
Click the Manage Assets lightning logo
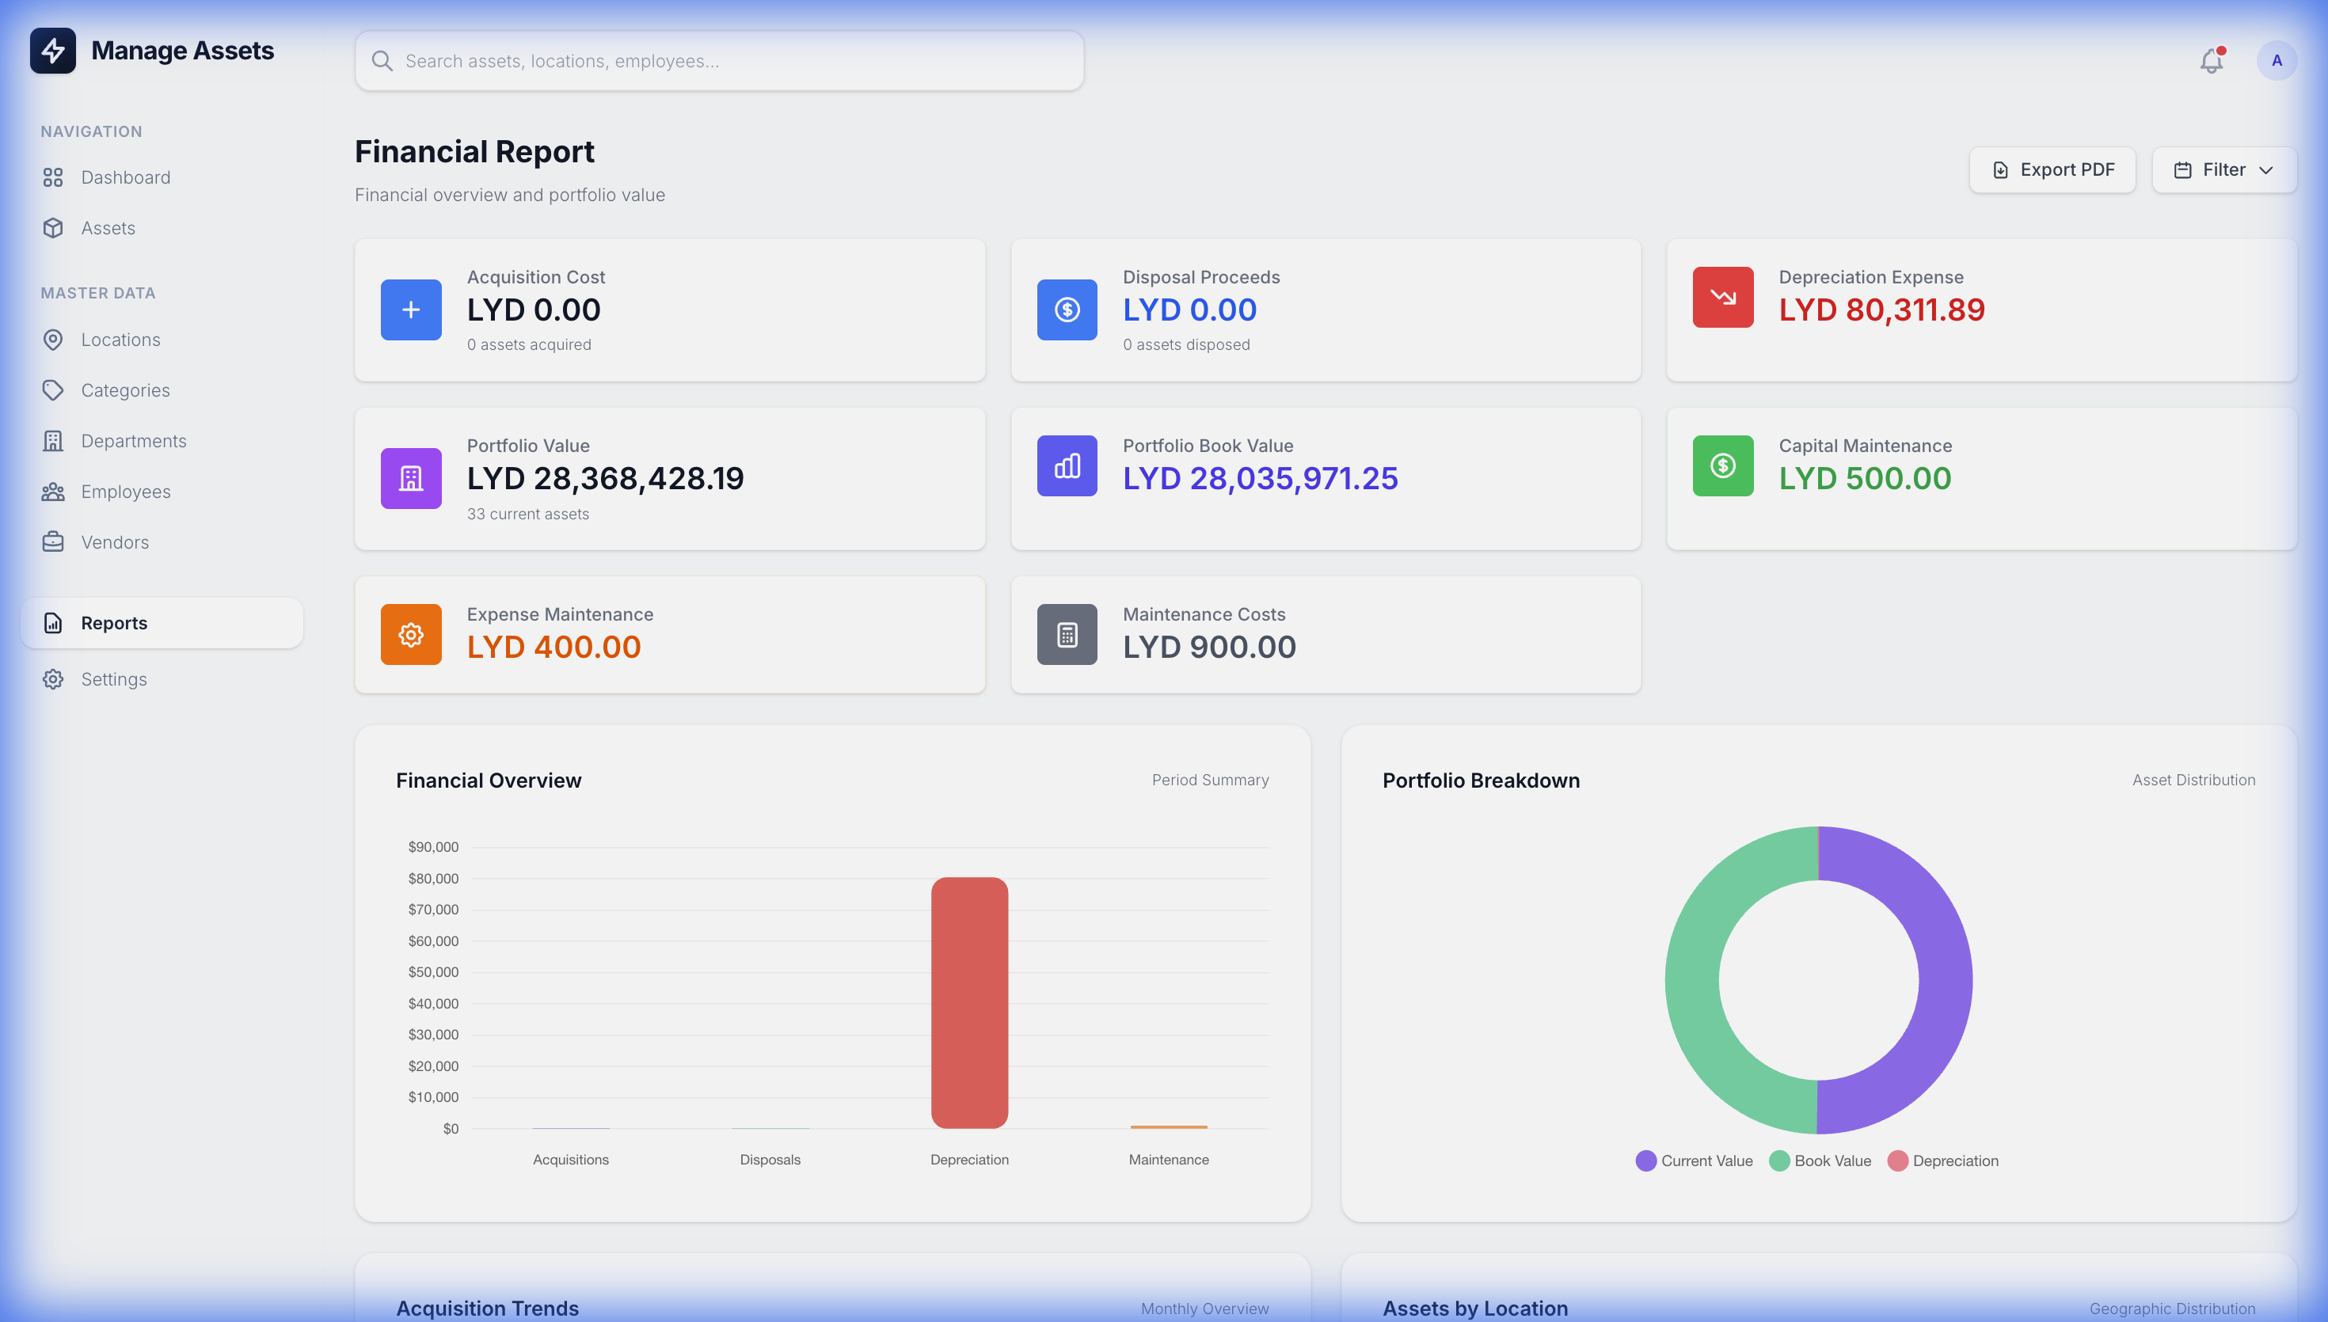53,51
